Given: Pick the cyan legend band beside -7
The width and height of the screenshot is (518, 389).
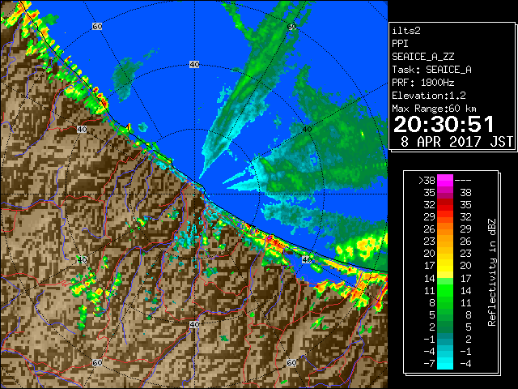Looking at the screenshot, I should 445,363.
